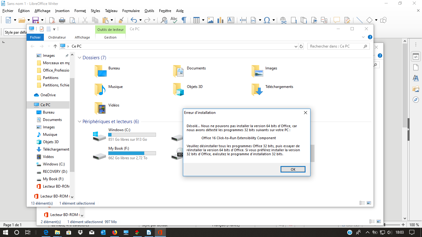Click the Open folder icon in LibreOffice toolbar
422x237 pixels.
(22, 20)
